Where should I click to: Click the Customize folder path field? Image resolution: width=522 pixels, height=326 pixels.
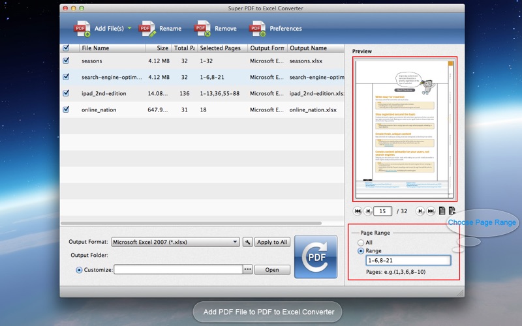178,269
